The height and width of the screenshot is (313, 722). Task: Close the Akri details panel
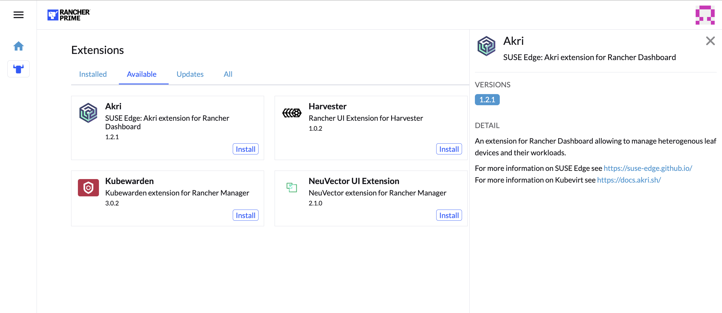coord(710,41)
